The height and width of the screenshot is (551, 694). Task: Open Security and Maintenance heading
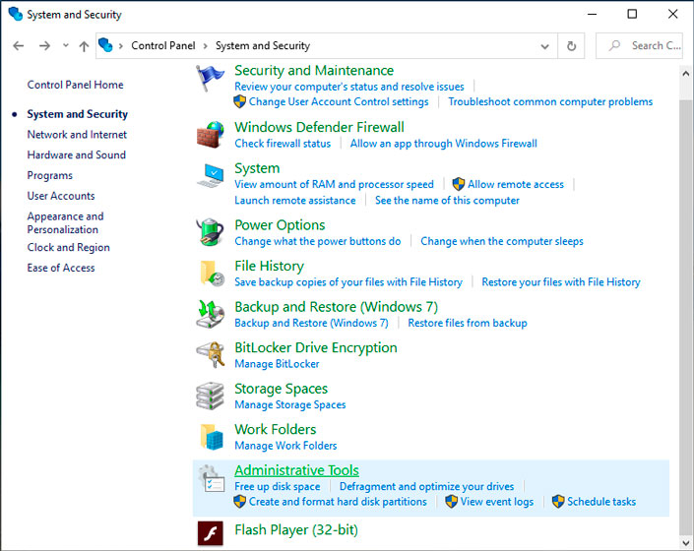coord(314,70)
